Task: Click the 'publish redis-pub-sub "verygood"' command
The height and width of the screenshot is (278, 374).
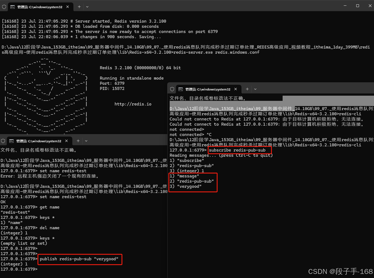Action: 79,259
